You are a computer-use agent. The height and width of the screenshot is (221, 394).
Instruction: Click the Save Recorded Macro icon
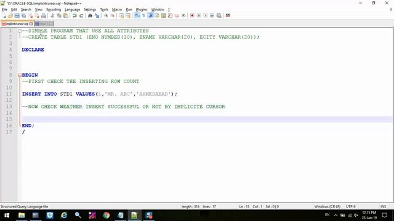pyautogui.click(x=219, y=15)
